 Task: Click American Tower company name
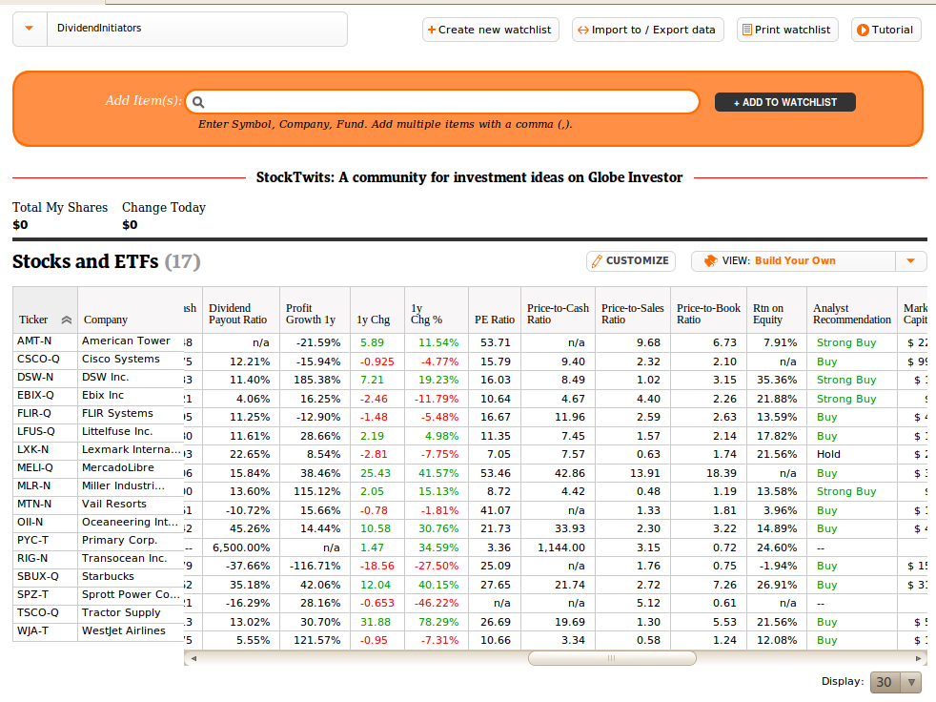coord(126,341)
